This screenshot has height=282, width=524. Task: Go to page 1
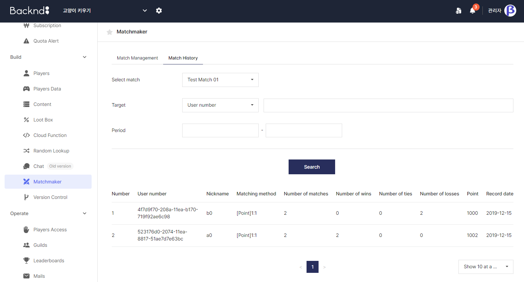click(x=313, y=267)
